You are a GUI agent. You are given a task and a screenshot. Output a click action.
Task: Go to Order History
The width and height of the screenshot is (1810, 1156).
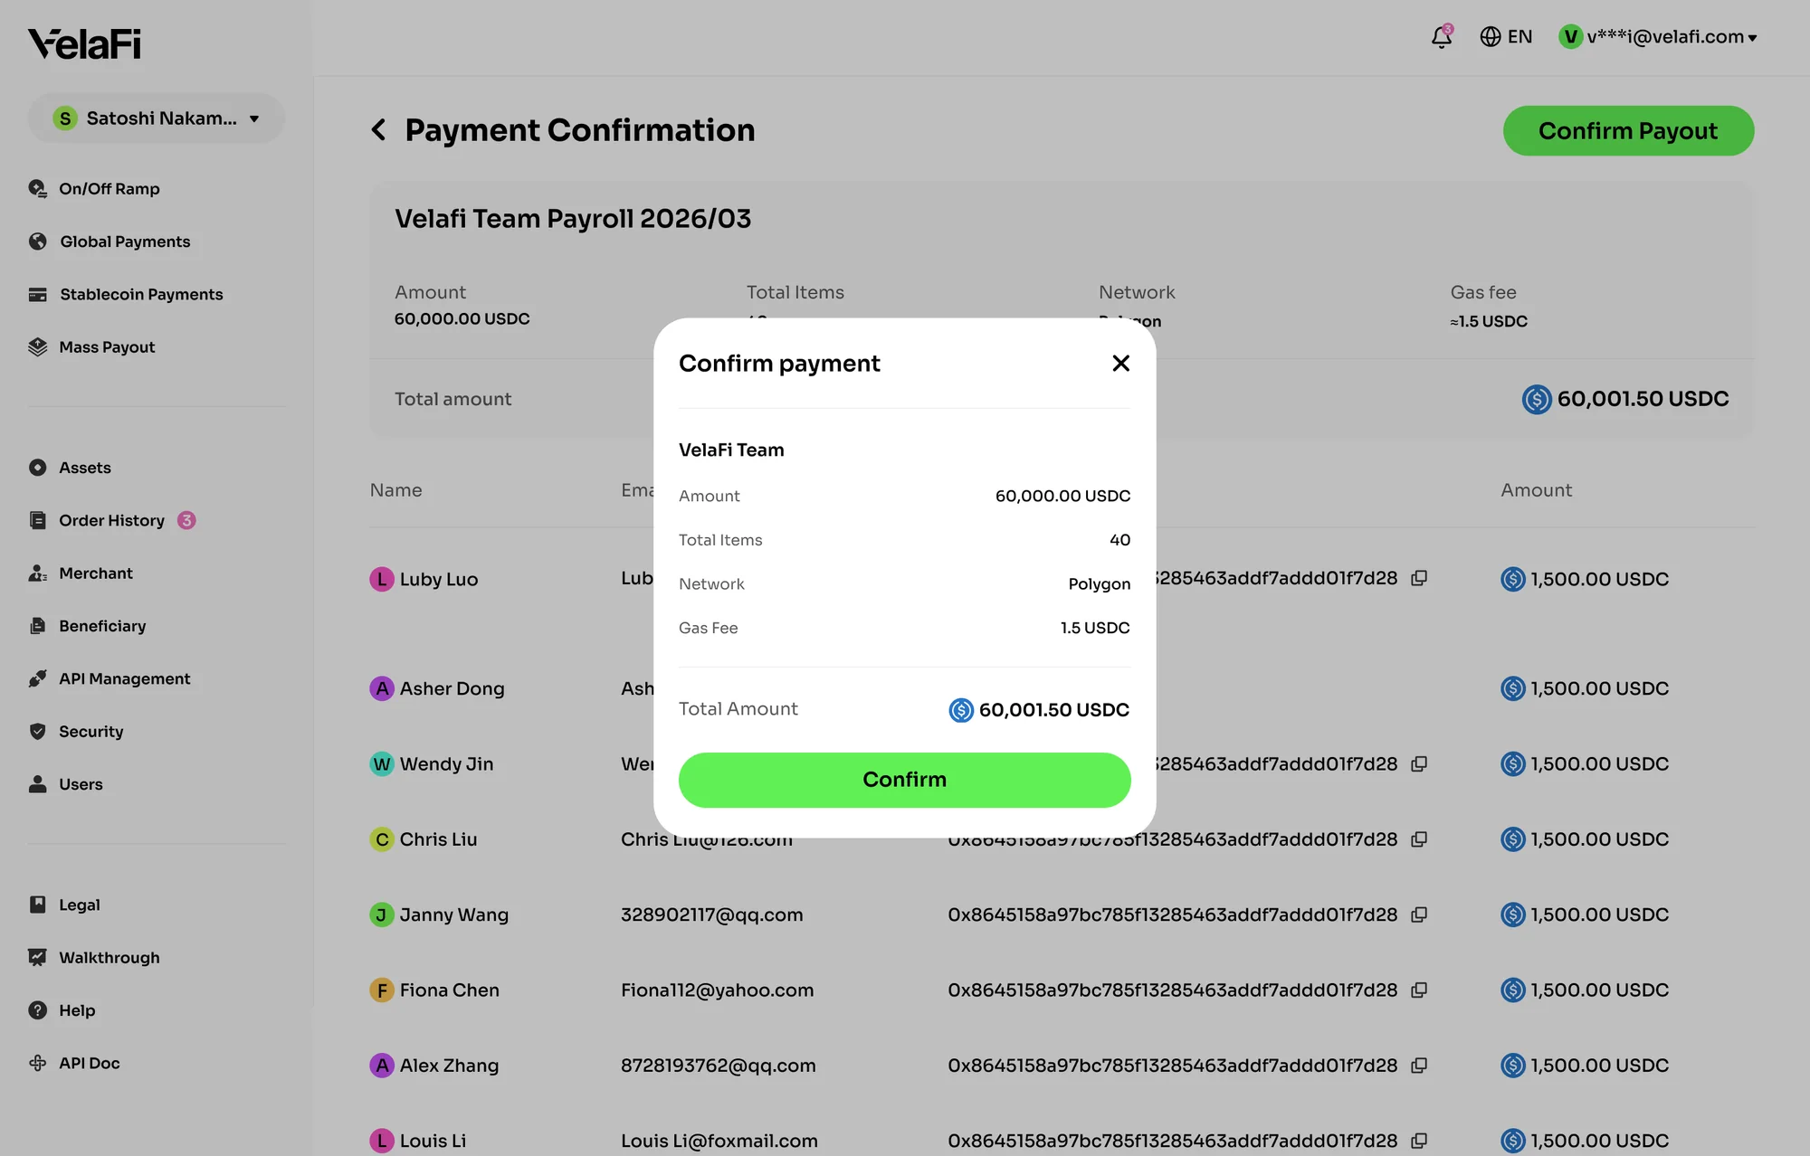(111, 520)
